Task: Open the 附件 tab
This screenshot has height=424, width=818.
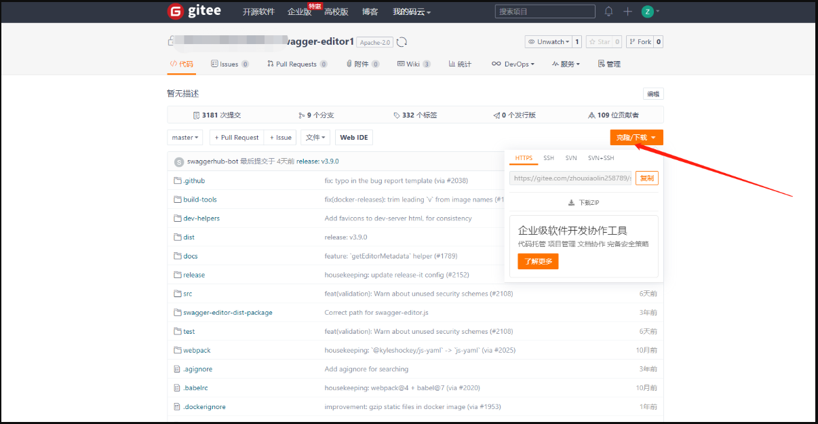Action: (x=362, y=64)
